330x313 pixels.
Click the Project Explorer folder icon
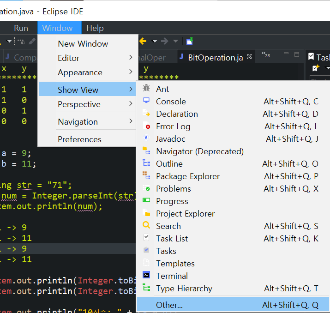click(146, 213)
